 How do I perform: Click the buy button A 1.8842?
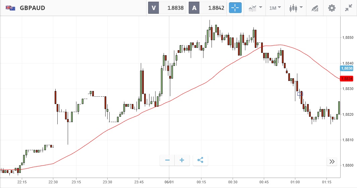pyautogui.click(x=208, y=8)
